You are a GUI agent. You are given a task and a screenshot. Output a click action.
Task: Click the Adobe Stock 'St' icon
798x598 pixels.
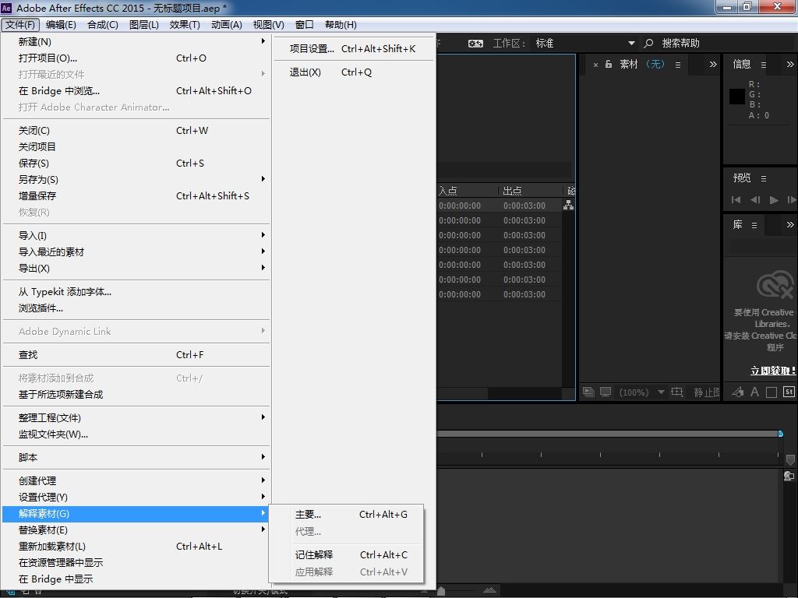pyautogui.click(x=789, y=392)
